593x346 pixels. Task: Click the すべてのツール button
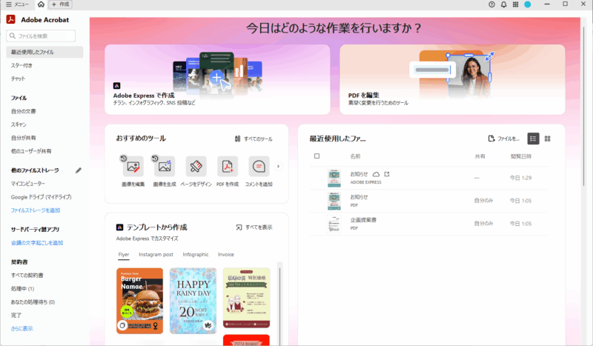254,139
